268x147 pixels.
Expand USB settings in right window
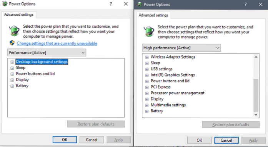pyautogui.click(x=147, y=69)
